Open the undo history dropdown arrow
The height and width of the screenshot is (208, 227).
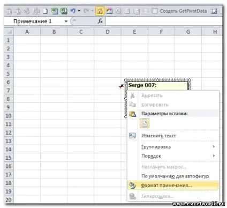(x=79, y=11)
